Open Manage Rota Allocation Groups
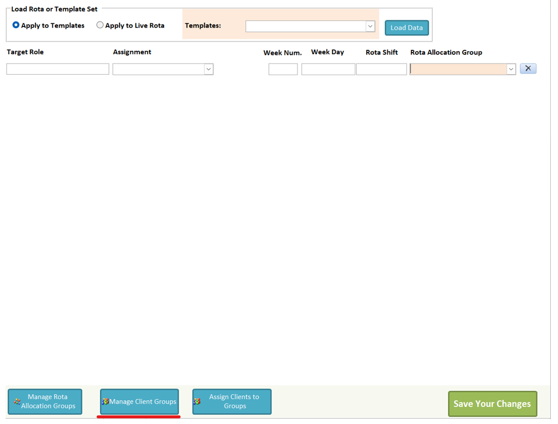 pyautogui.click(x=45, y=401)
